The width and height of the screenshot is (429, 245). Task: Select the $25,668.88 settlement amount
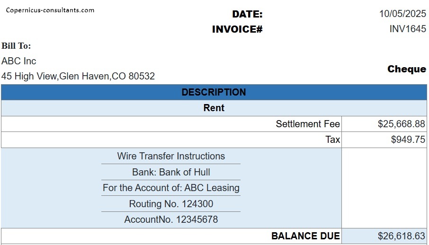(402, 124)
